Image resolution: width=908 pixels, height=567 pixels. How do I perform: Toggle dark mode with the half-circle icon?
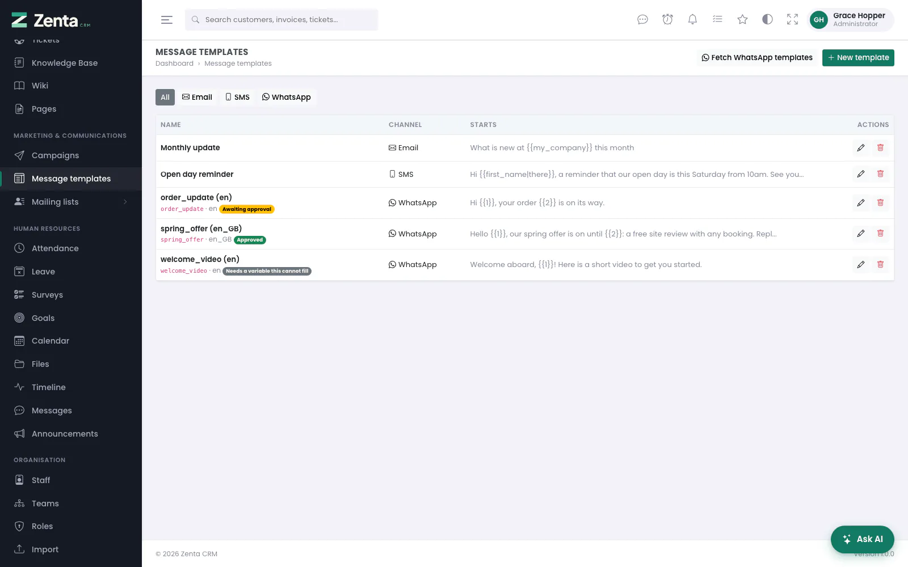[767, 20]
